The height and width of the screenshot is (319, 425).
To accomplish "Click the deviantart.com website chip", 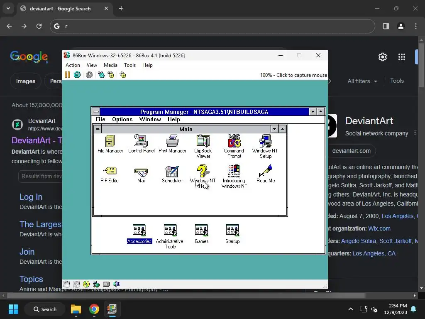I will 351,151.
